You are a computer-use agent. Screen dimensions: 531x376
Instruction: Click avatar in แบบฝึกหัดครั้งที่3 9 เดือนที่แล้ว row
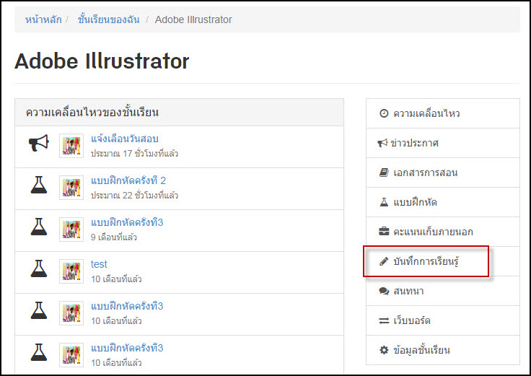click(71, 229)
